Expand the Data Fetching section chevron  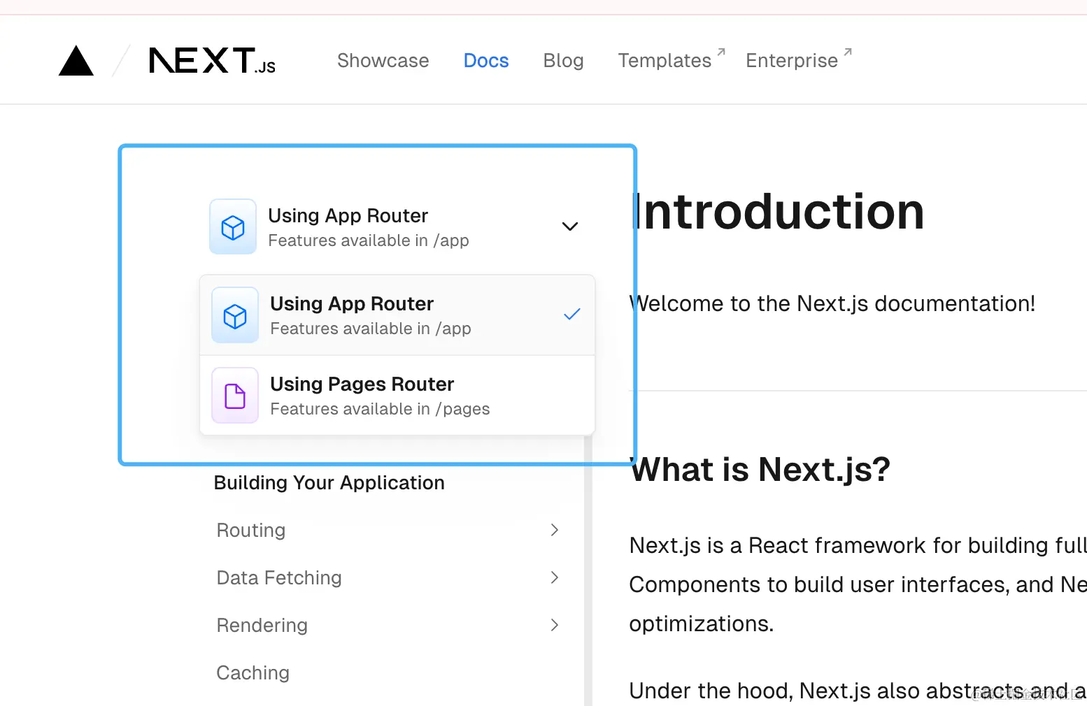[555, 577]
